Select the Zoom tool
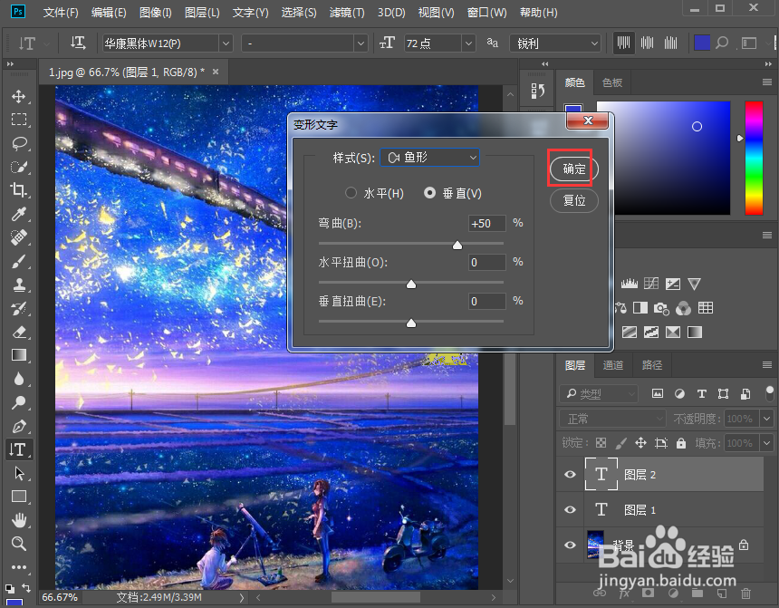This screenshot has height=608, width=779. coord(19,544)
